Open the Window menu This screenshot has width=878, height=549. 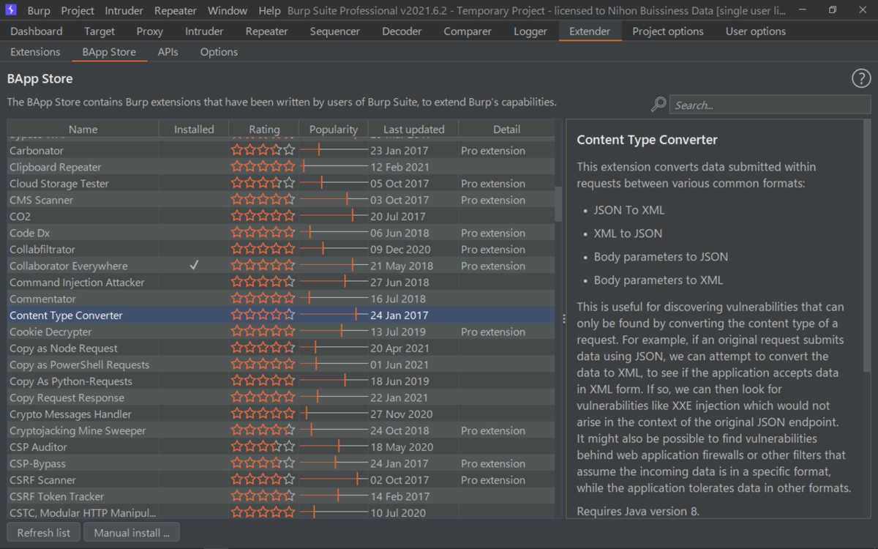(228, 11)
